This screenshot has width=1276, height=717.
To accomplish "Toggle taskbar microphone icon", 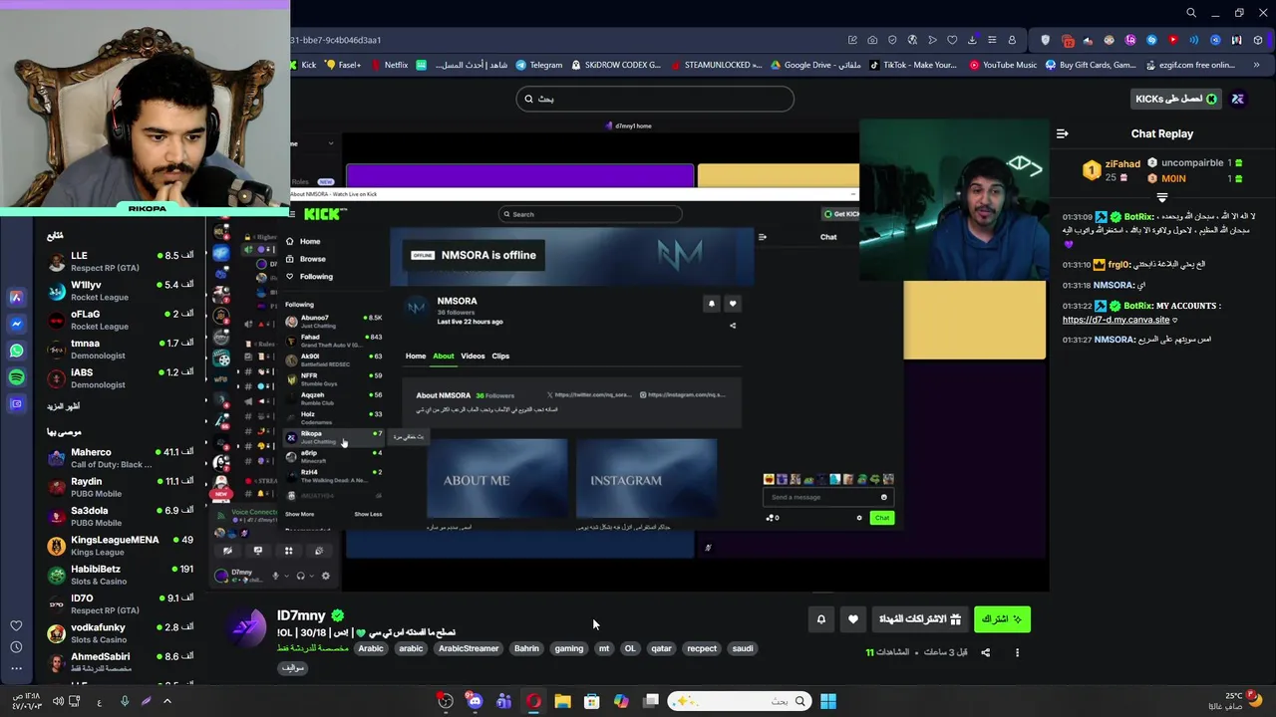I will coord(125,701).
